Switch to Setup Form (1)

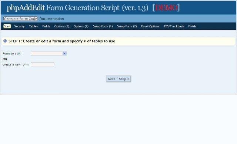tap(103, 26)
